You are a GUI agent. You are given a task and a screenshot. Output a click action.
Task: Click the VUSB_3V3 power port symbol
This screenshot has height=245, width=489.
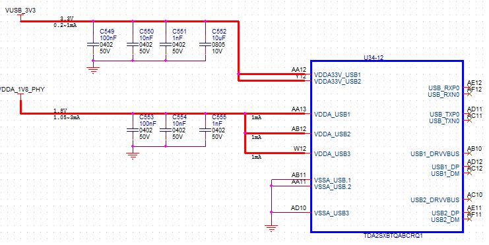(20, 18)
